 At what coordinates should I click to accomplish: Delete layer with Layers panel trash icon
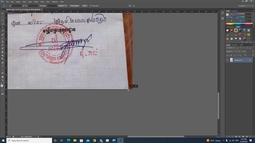pos(250,137)
